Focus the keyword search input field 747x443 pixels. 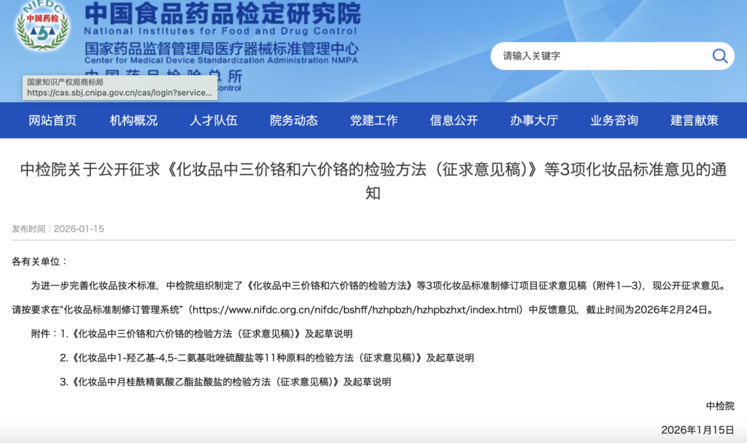[598, 56]
